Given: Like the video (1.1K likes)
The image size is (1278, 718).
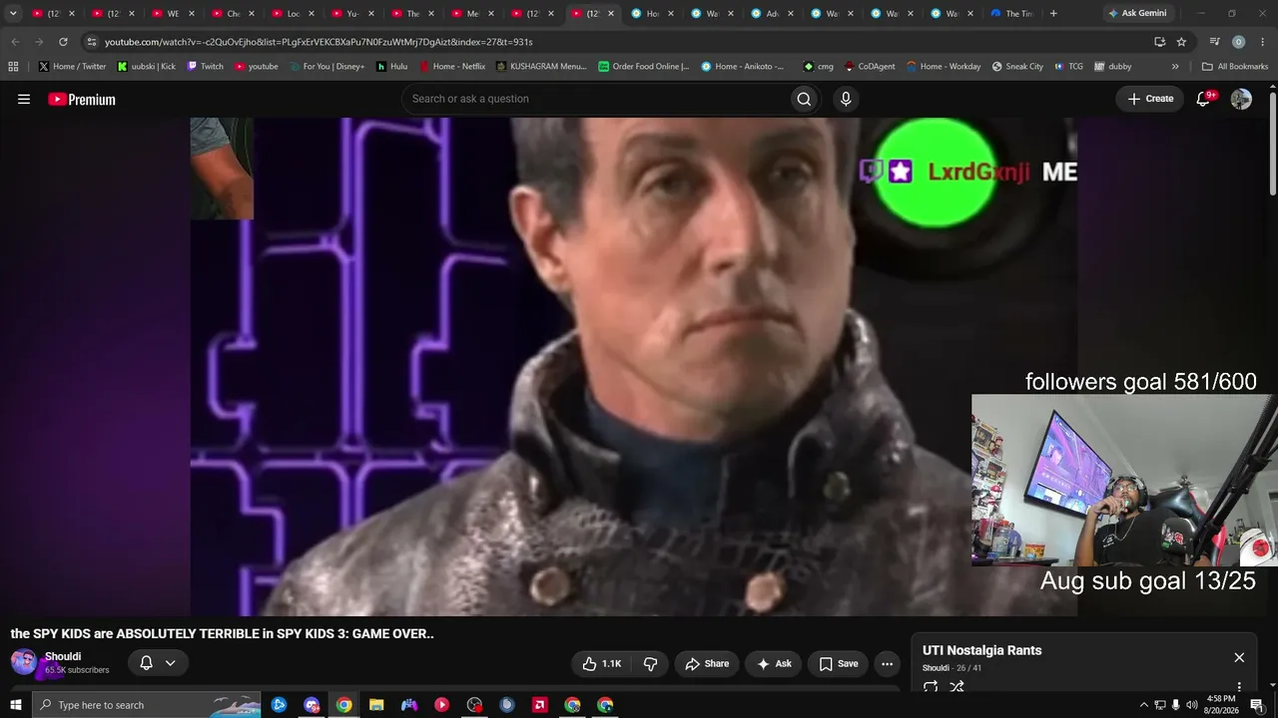Looking at the screenshot, I should (601, 663).
